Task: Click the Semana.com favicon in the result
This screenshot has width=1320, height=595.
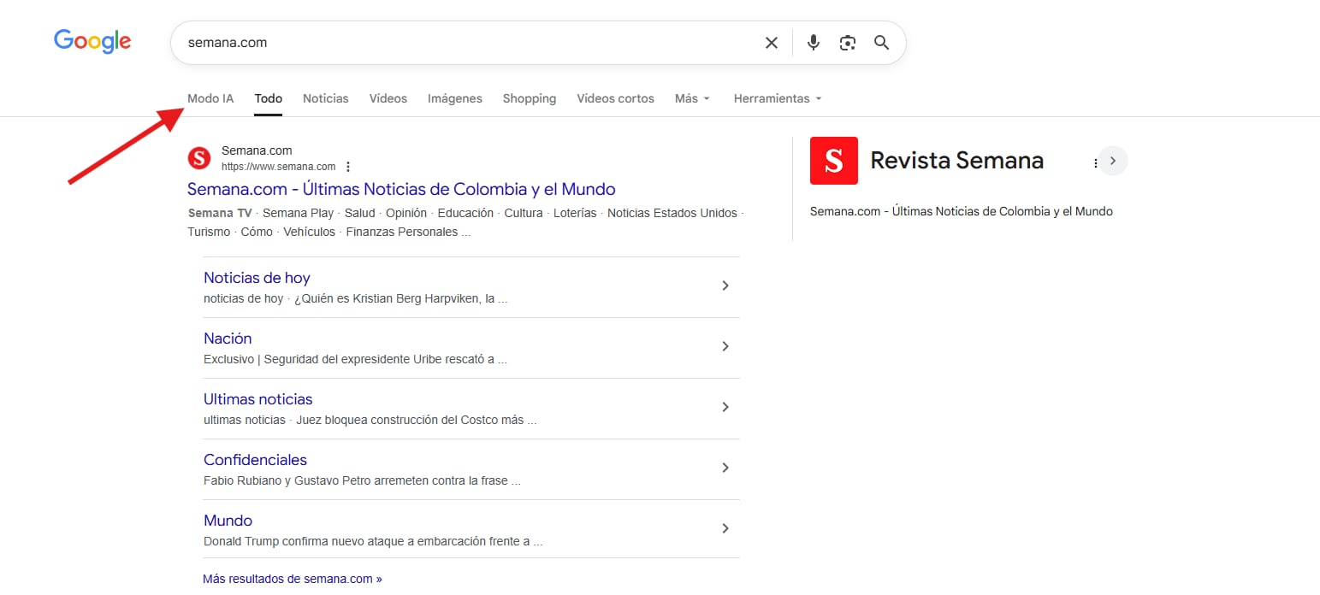Action: pos(198,158)
